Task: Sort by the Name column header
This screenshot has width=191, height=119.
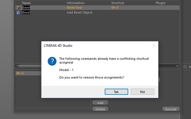Action: 43,3
